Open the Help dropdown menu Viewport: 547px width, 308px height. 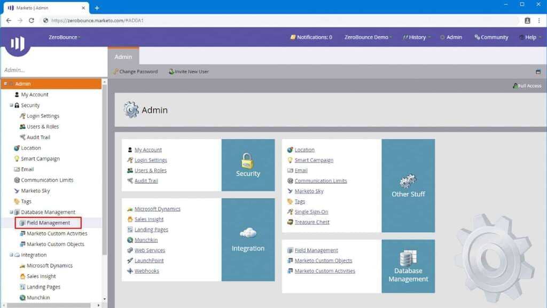tap(530, 37)
